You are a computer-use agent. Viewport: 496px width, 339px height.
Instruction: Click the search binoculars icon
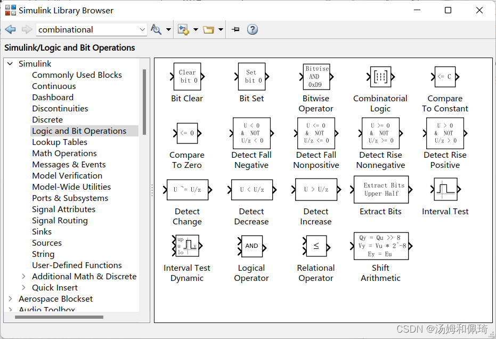[156, 29]
